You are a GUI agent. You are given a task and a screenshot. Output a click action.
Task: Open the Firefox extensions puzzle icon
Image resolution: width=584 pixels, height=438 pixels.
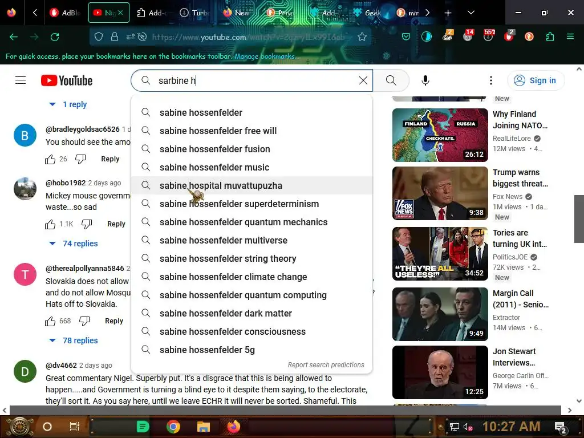pos(550,36)
